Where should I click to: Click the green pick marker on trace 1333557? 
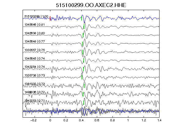coord(83,52)
